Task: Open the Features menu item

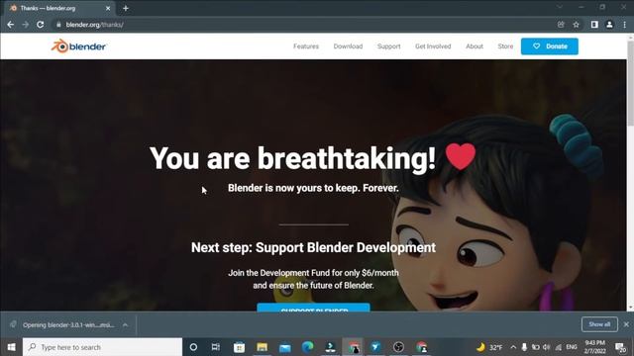Action: coord(306,46)
